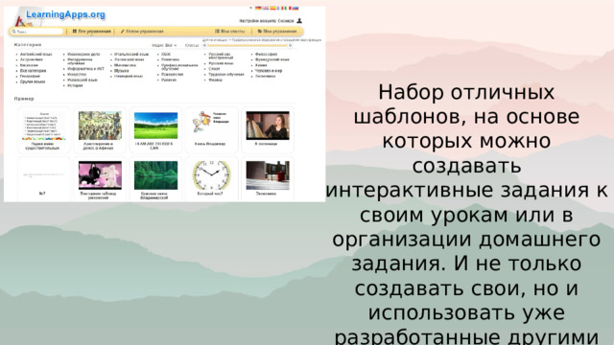Select category 'Английский язык'

[x=36, y=55]
